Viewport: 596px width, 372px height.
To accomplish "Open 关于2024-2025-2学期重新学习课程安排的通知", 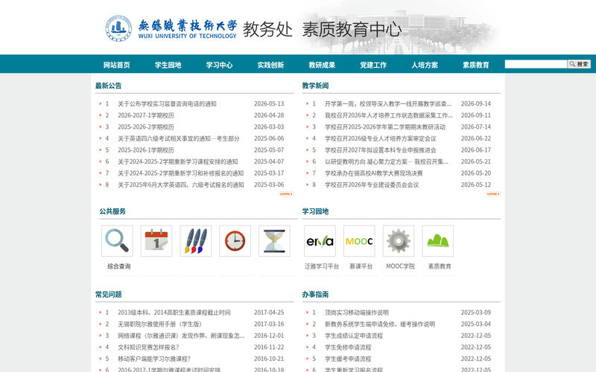I will point(178,161).
